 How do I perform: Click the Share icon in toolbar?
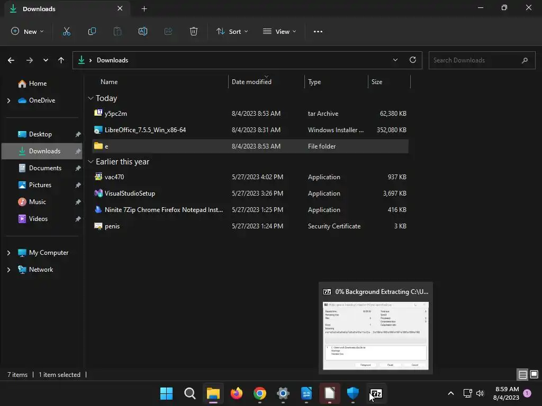point(168,31)
